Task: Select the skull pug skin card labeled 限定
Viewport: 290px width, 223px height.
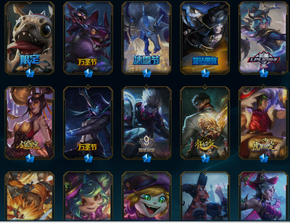Action: [30, 38]
